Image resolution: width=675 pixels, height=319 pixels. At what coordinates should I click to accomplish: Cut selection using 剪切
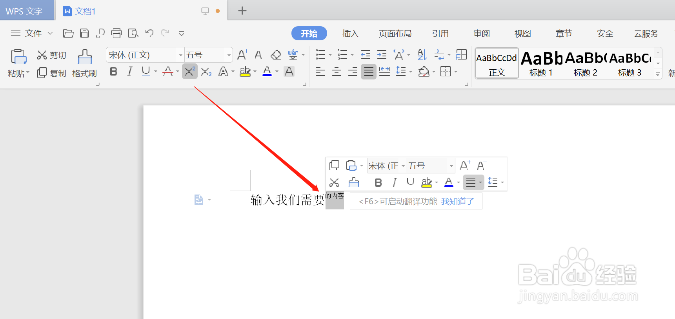(51, 55)
